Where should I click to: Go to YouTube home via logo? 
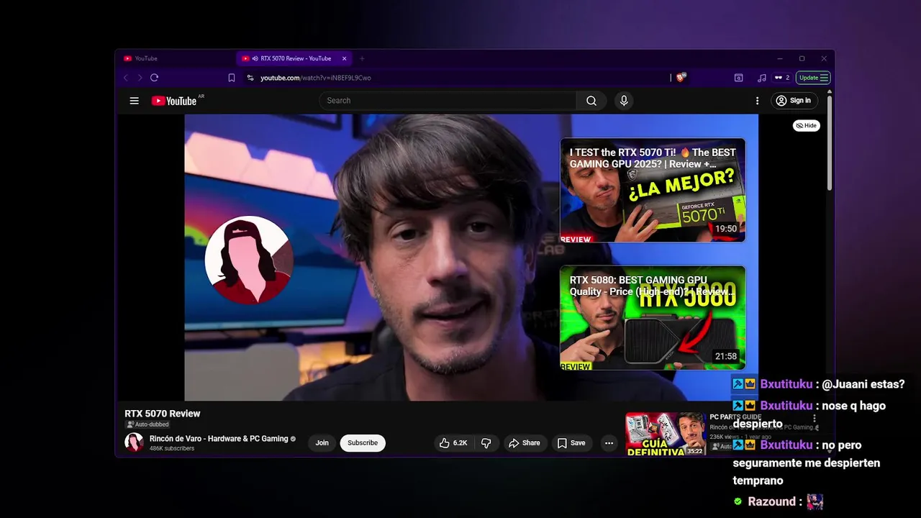pyautogui.click(x=174, y=101)
